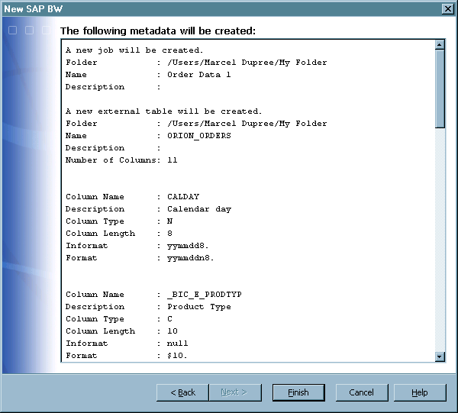
Task: Click the 'A new job will be created' line
Action: click(x=134, y=50)
